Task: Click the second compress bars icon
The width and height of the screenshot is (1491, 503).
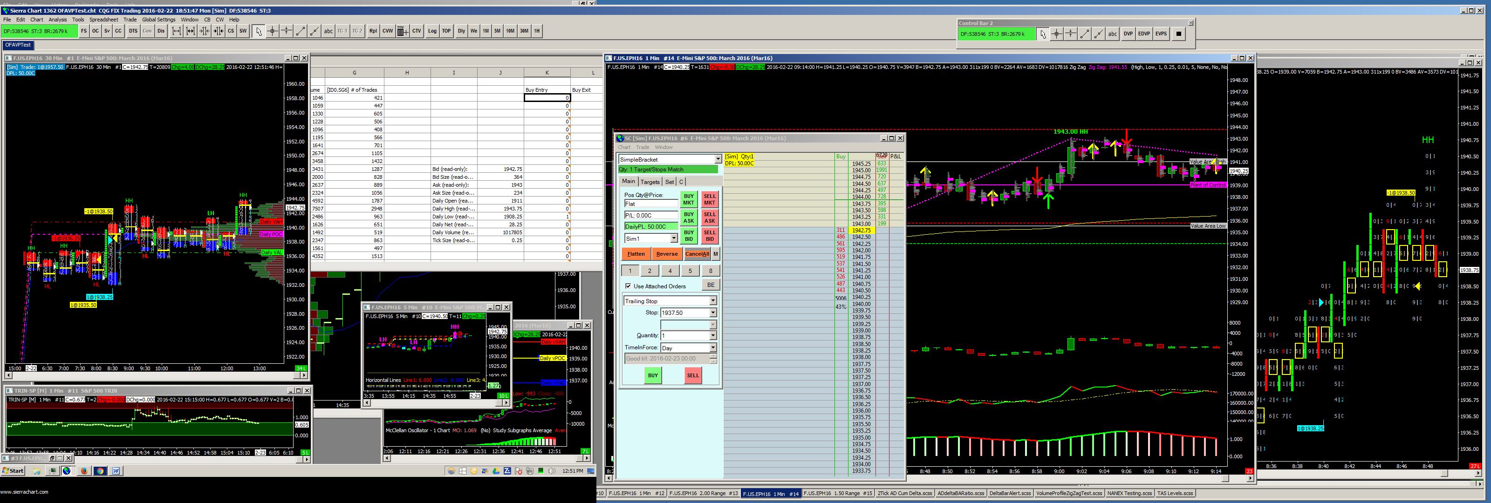Action: [218, 31]
